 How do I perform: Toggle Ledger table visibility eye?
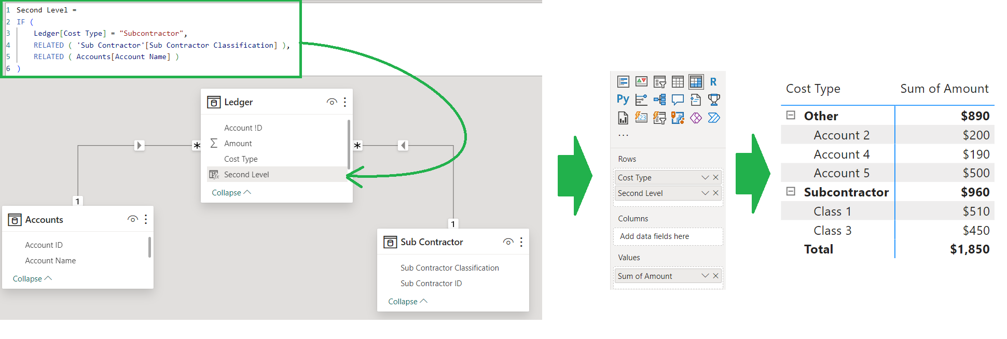coord(332,102)
